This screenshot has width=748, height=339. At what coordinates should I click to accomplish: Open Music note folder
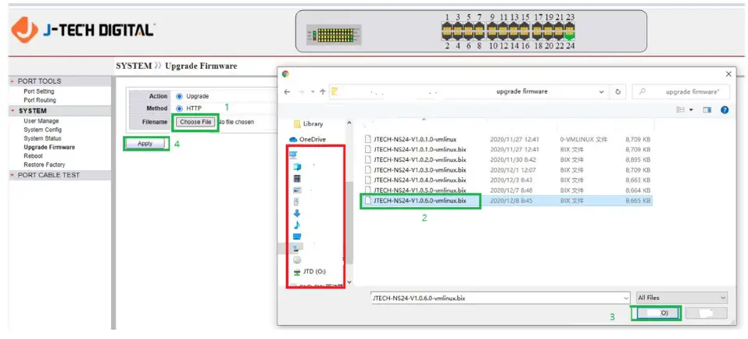pos(297,225)
